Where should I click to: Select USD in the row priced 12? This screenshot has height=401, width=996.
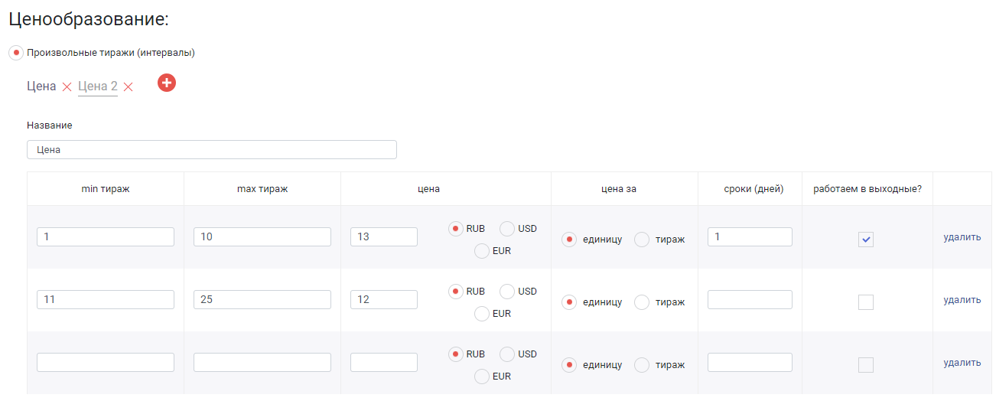coord(507,292)
